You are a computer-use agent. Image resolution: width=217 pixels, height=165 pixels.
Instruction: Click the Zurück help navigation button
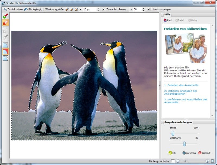click(x=180, y=20)
